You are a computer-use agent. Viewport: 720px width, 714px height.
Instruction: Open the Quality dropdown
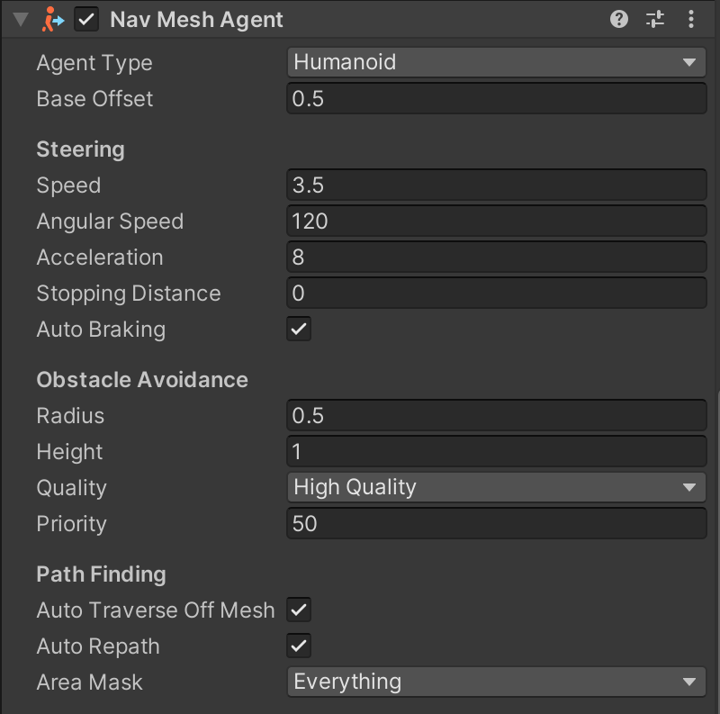(x=497, y=487)
